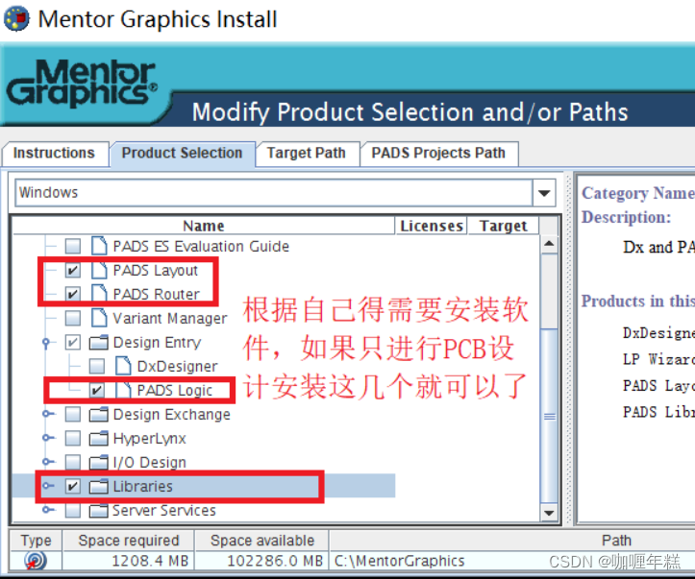Click the 102286.0 MB space available value
The height and width of the screenshot is (579, 695).
(275, 561)
